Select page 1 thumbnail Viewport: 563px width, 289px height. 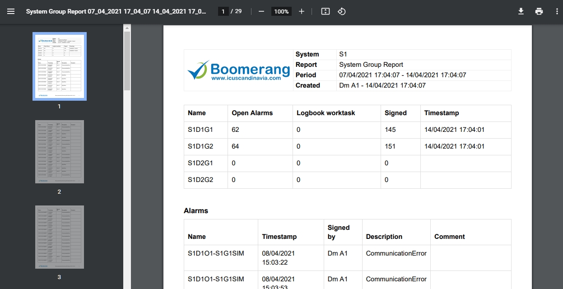coord(60,66)
